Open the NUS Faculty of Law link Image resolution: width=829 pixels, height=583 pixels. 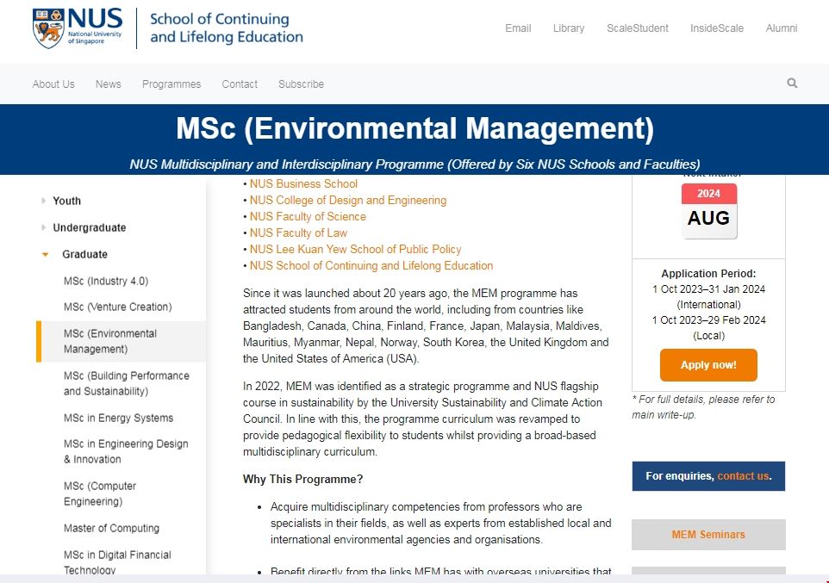tap(298, 233)
